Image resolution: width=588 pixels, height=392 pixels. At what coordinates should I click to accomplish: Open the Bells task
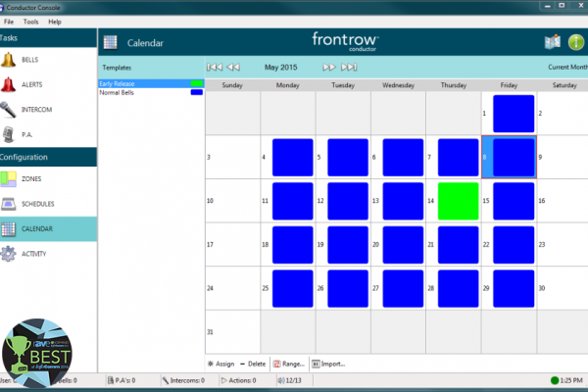pyautogui.click(x=48, y=60)
